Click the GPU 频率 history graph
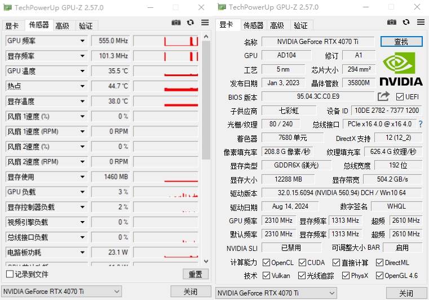The image size is (429, 300). 166,41
